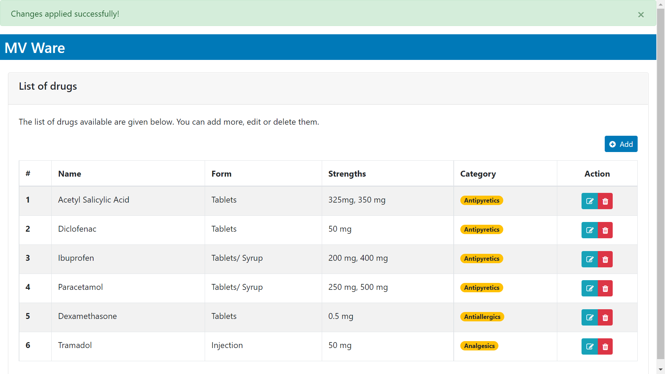Click the Name column header
This screenshot has height=374, width=665.
(x=70, y=174)
